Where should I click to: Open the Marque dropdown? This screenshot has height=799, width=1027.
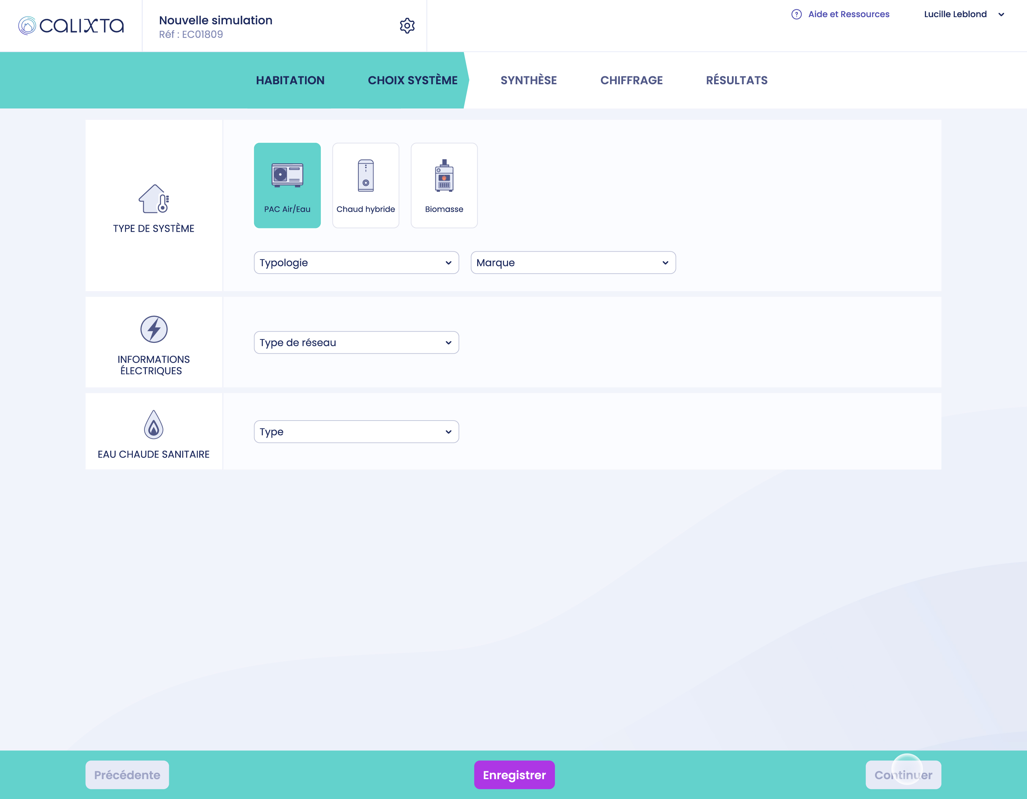point(573,263)
